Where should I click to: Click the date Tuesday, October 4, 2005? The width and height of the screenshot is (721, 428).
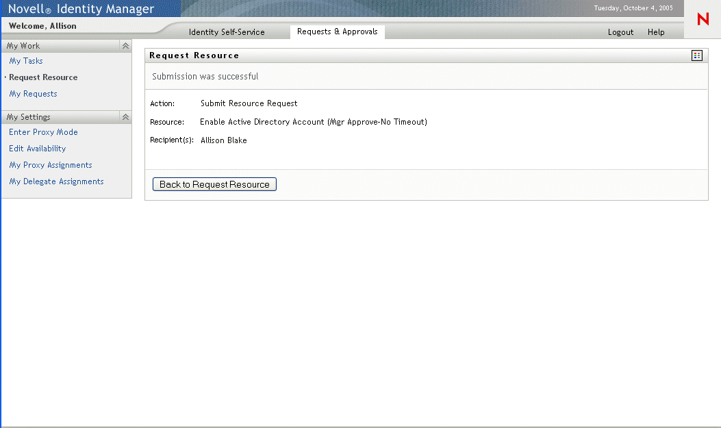pyautogui.click(x=633, y=8)
